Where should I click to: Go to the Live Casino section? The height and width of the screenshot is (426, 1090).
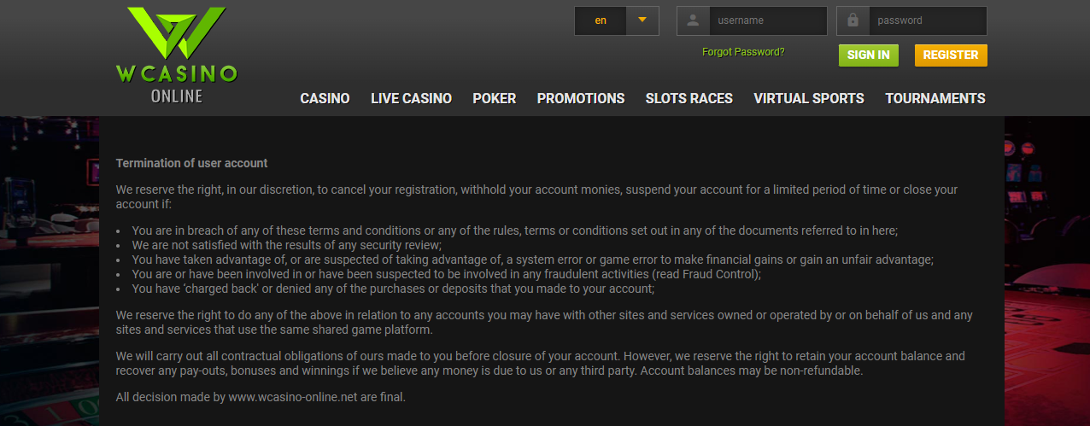[411, 98]
